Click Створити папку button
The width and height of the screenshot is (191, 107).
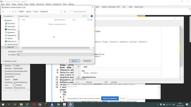point(23,16)
